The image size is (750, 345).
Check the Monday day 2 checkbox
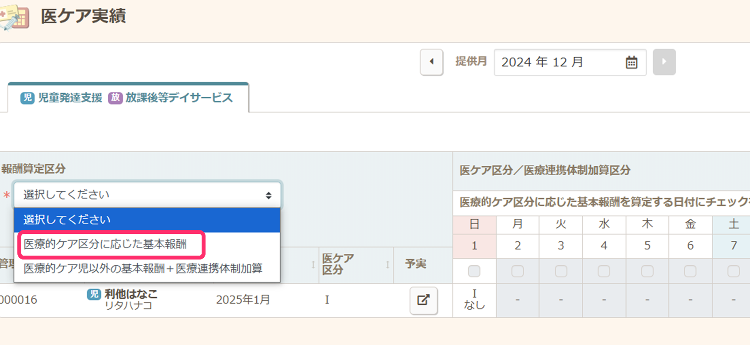[x=517, y=271]
